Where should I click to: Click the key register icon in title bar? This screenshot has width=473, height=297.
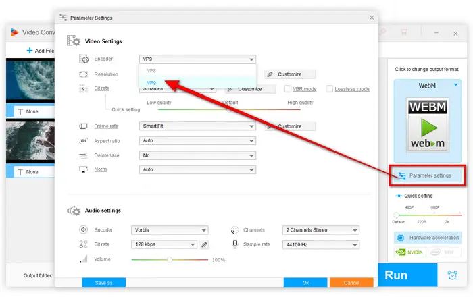tap(382, 32)
